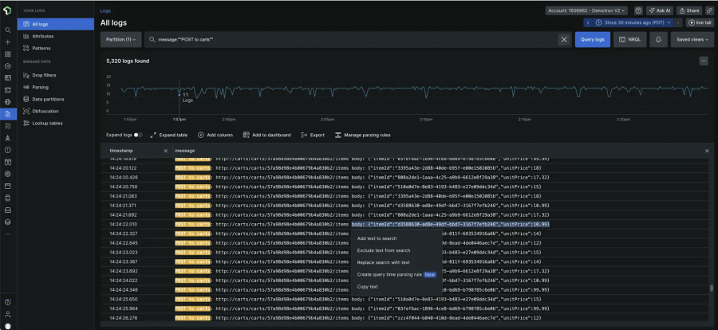Screen dimensions: 718x330
Task: Open the hexagon entities icon in left rail
Action: (8, 66)
